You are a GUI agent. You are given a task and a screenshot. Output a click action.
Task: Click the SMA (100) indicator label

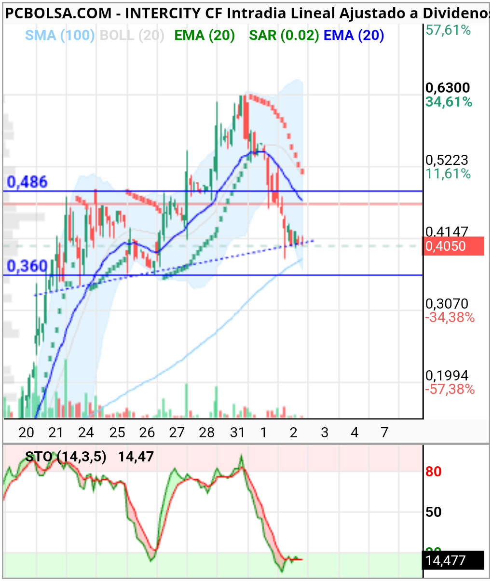tap(60, 35)
